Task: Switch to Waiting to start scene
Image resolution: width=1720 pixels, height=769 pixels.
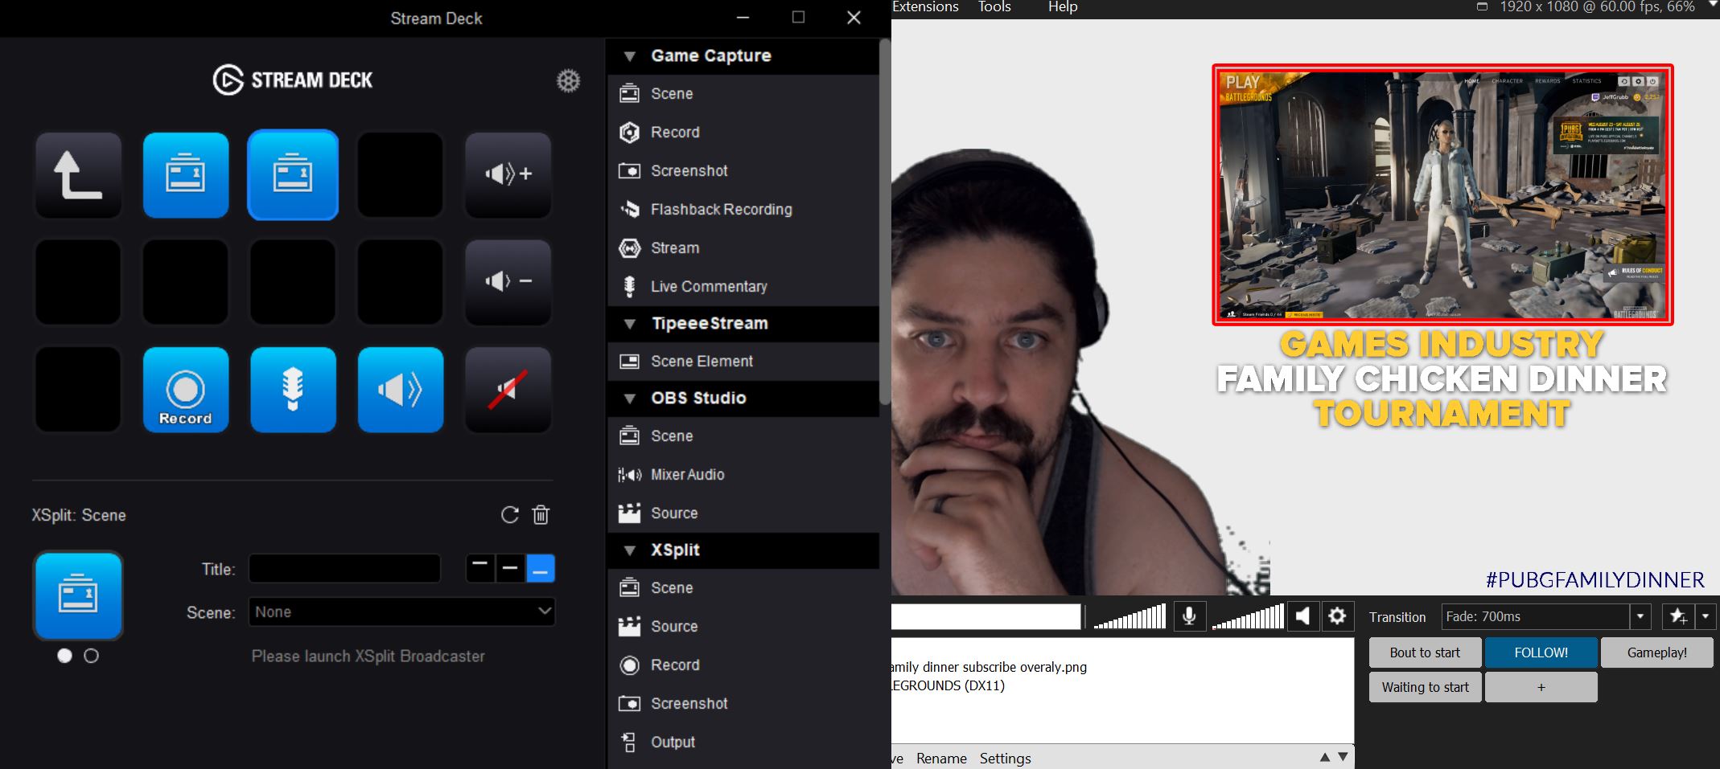Action: [1425, 687]
